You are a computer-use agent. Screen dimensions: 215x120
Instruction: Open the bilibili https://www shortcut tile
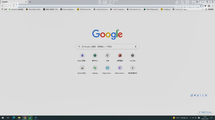click(x=107, y=70)
